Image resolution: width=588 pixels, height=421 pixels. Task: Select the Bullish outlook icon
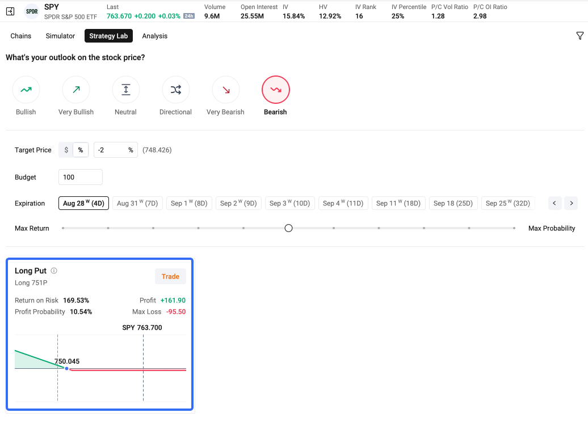pos(26,90)
